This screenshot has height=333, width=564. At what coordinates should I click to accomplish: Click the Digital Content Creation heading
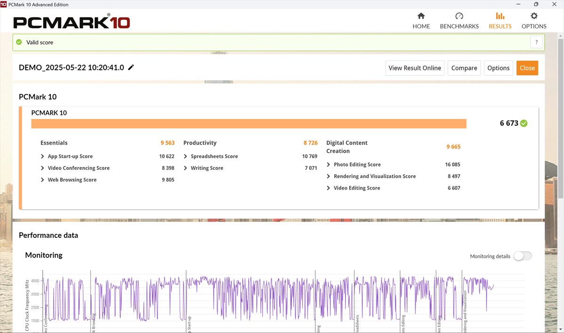pos(347,147)
